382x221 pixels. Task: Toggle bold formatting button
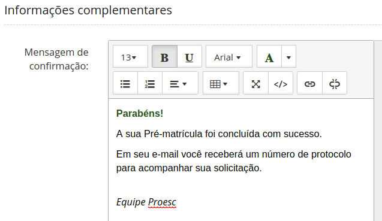tap(164, 56)
